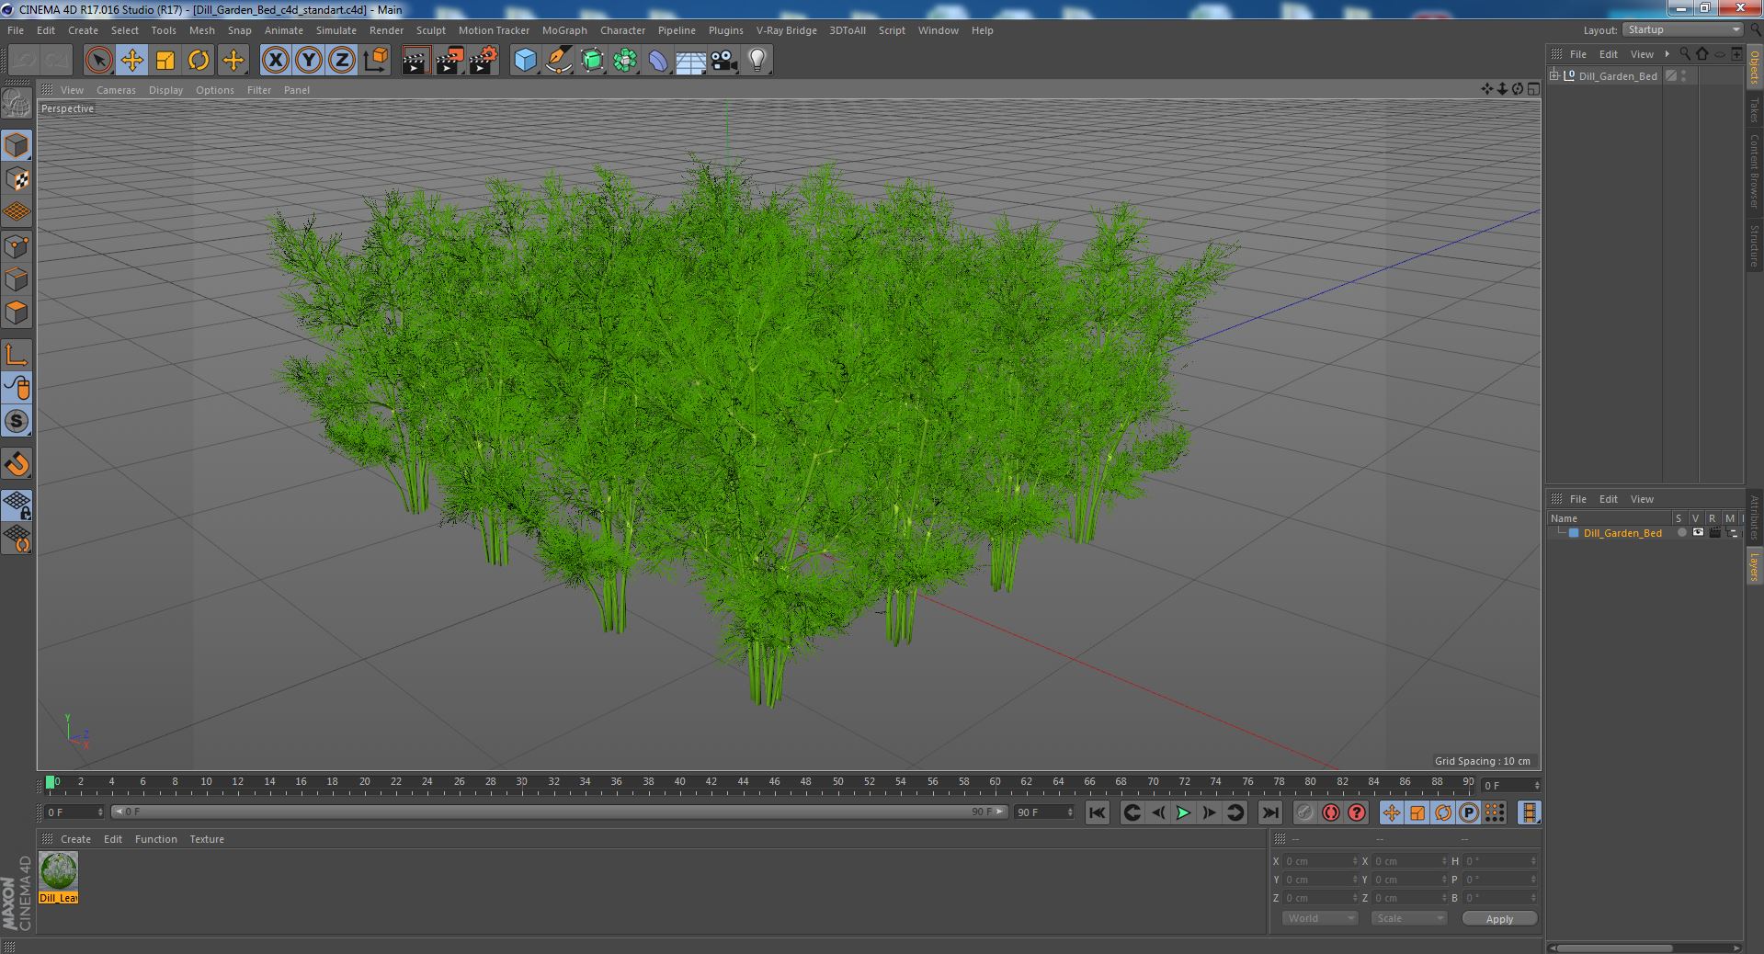Enable Points mode in left toolbar

17,246
